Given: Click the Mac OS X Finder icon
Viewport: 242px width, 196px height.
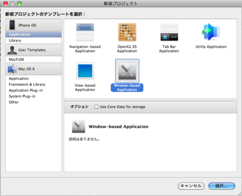Looking at the screenshot, I should [x=12, y=69].
